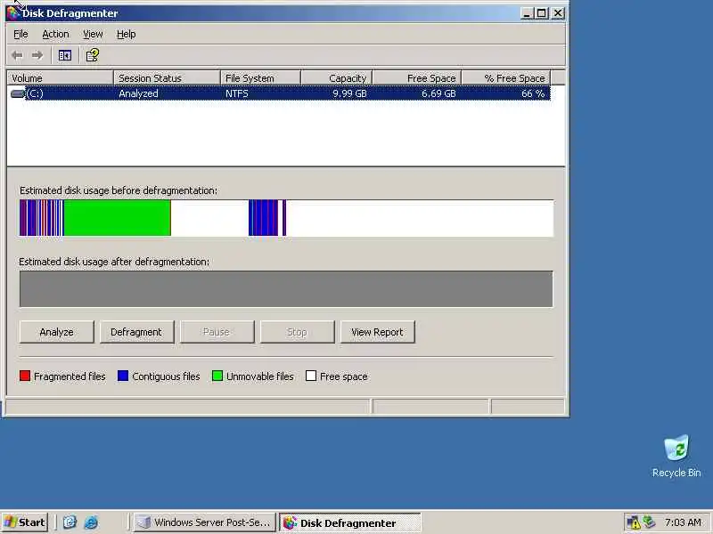Click the Show Desktop quick launch icon
713x534 pixels.
70,522
